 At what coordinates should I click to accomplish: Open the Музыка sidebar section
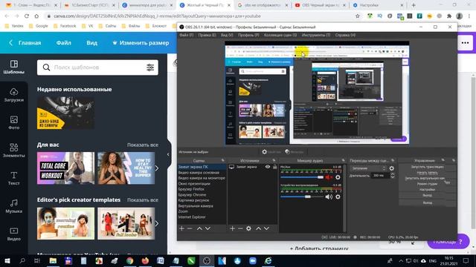click(13, 206)
